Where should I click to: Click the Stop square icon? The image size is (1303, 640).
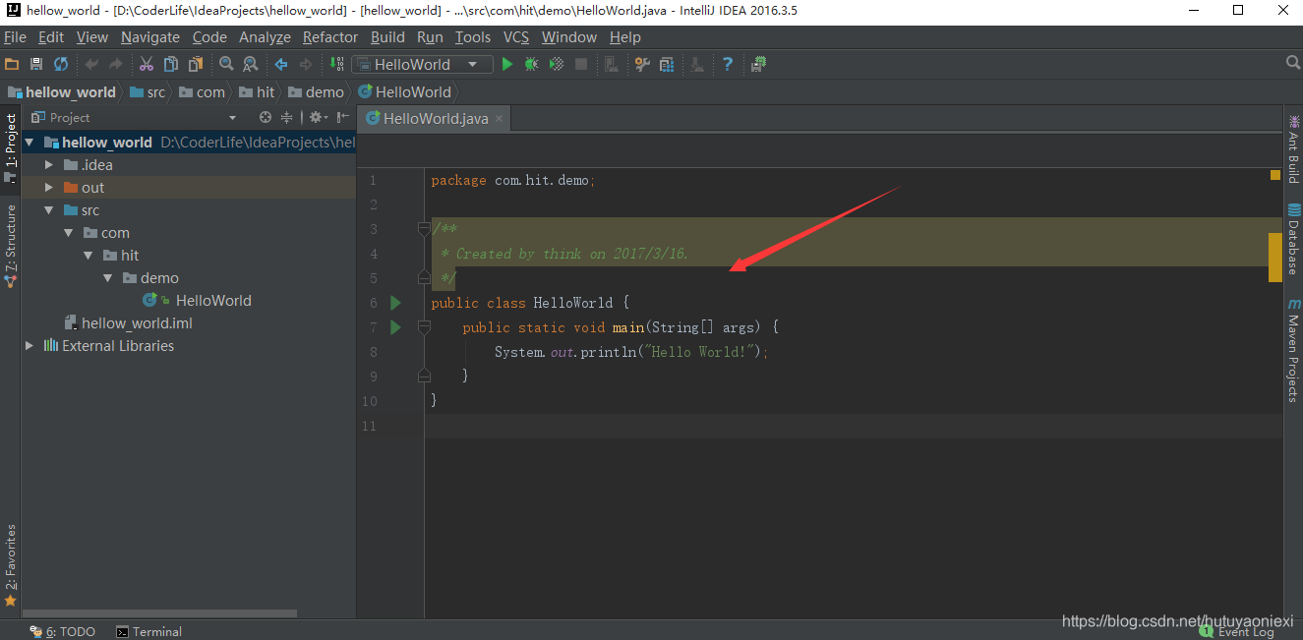581,64
